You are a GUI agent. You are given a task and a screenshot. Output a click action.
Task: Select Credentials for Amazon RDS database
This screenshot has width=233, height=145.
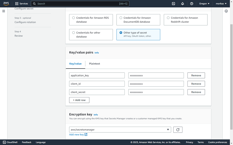pyautogui.click(x=91, y=20)
